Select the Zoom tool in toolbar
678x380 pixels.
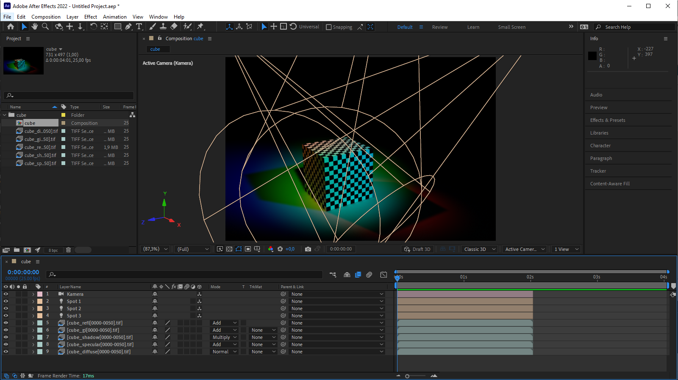click(x=45, y=27)
